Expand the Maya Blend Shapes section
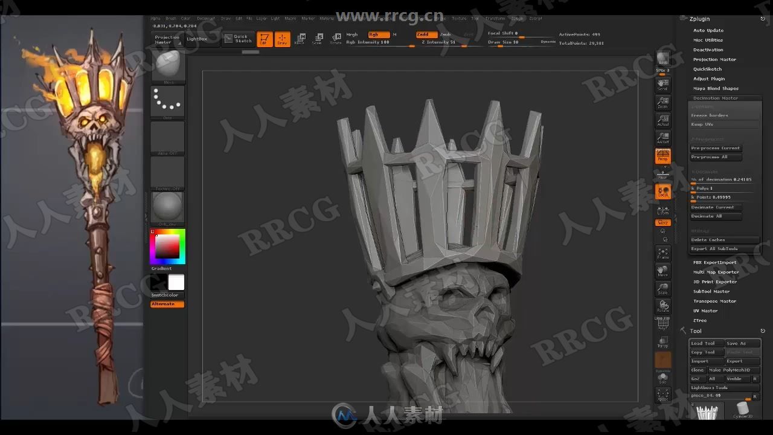Screen dimensions: 773x435 point(716,88)
